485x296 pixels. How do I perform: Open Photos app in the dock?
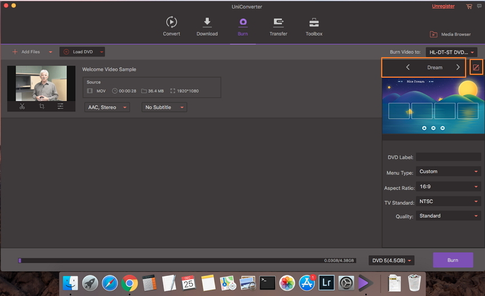point(287,283)
